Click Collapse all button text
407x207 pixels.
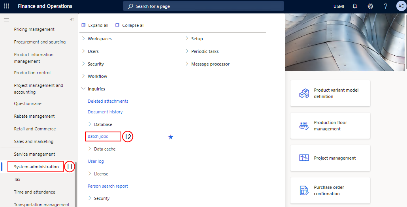134,25
